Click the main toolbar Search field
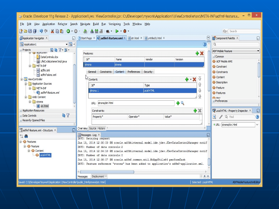This screenshot has width=279, height=209. coord(244,31)
